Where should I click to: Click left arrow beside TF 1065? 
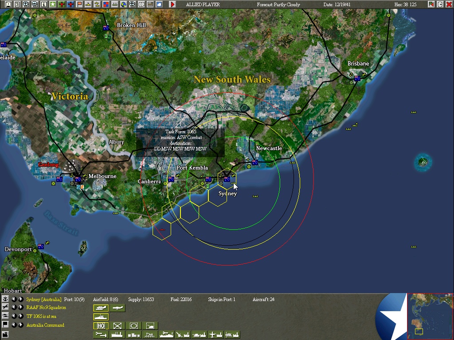pyautogui.click(x=14, y=316)
